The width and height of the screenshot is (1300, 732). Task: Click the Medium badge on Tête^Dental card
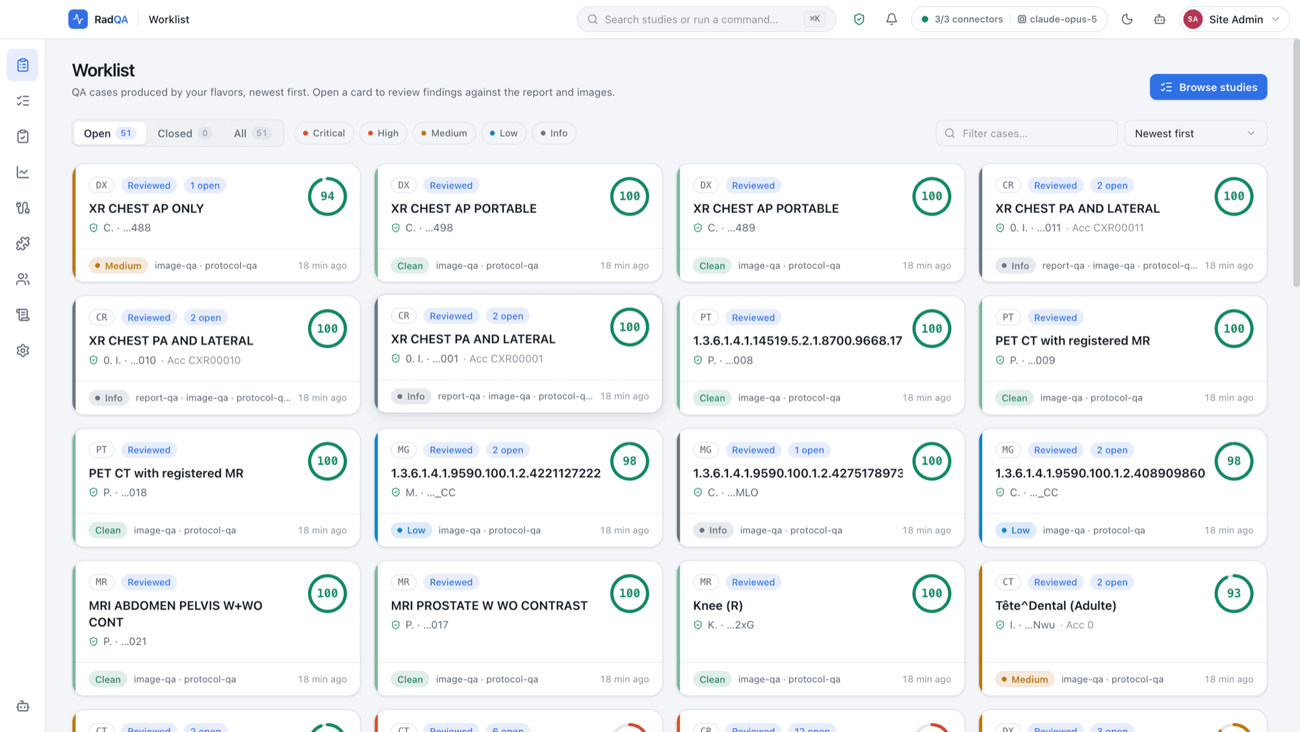[x=1024, y=679]
